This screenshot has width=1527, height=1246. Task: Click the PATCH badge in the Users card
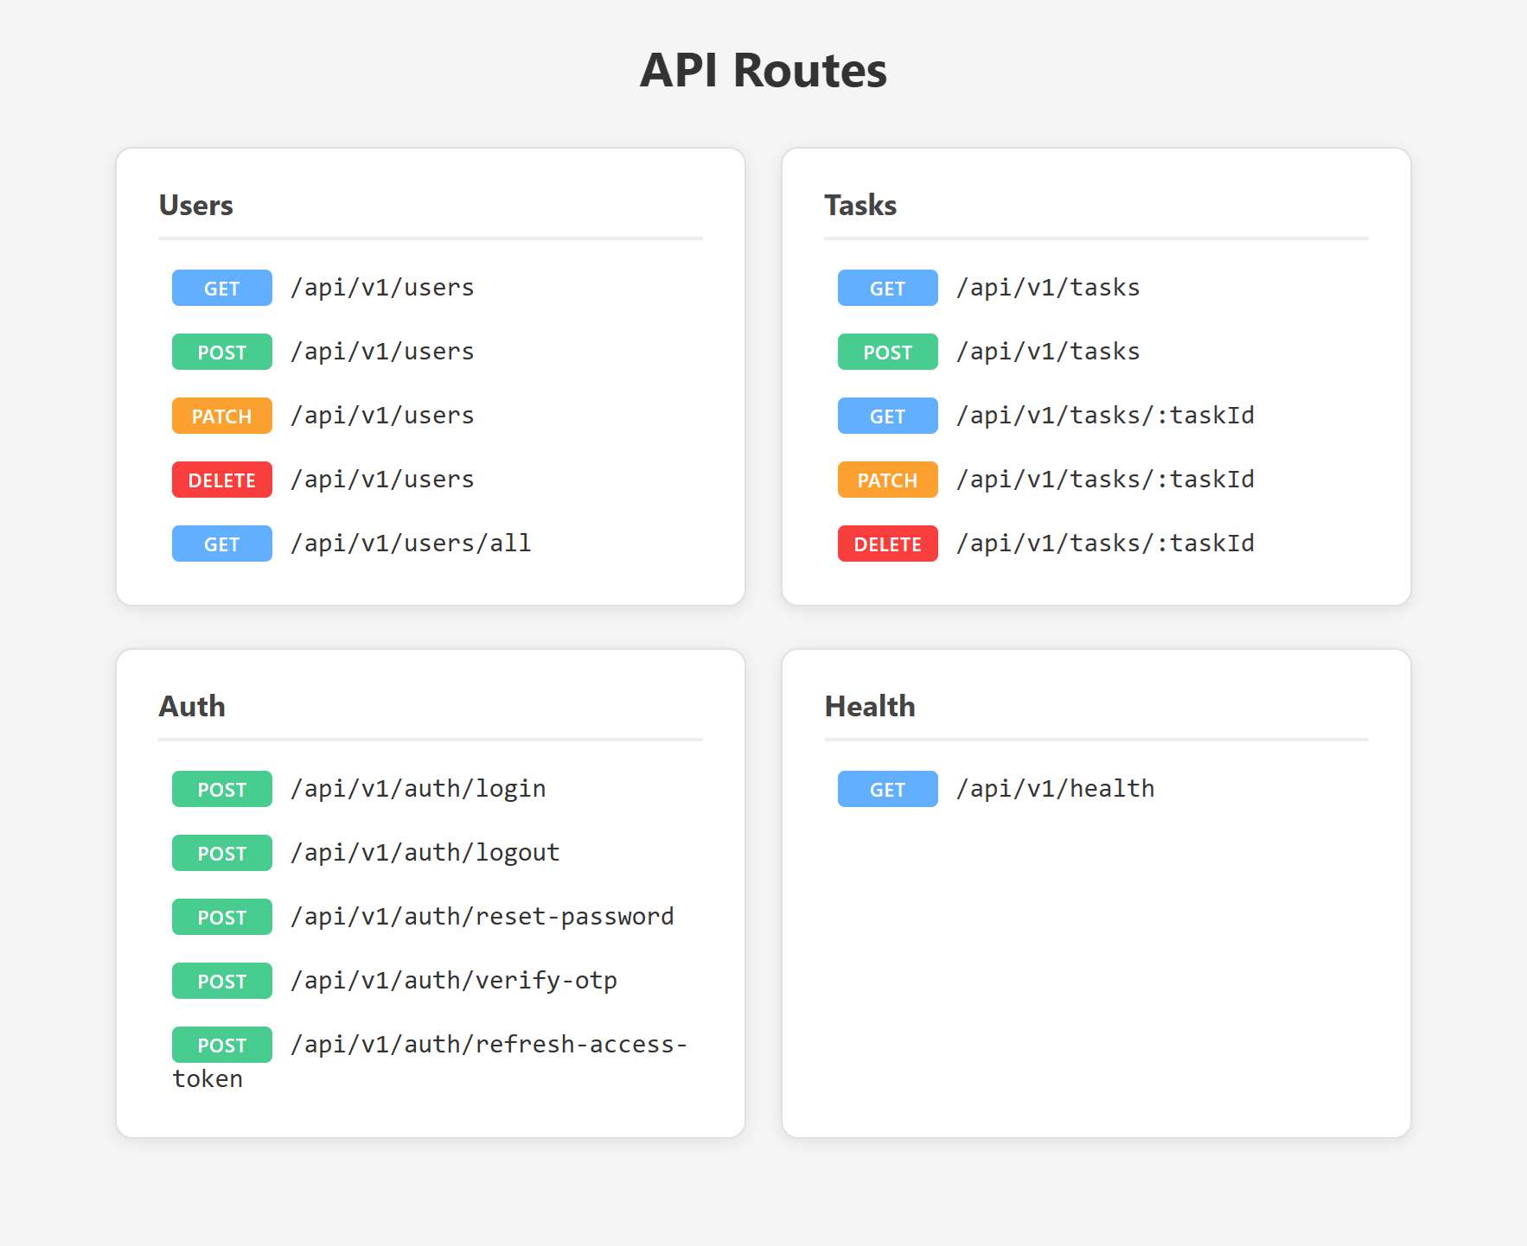click(x=222, y=416)
